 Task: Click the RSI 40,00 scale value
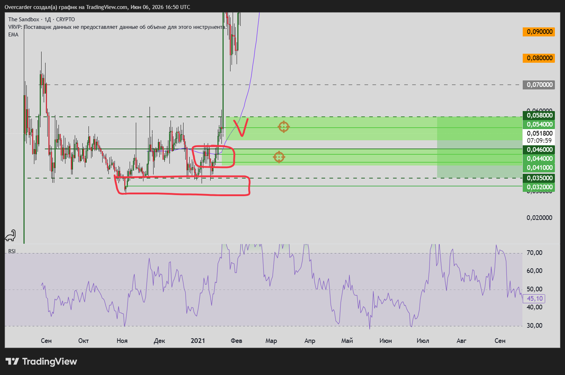(x=535, y=307)
